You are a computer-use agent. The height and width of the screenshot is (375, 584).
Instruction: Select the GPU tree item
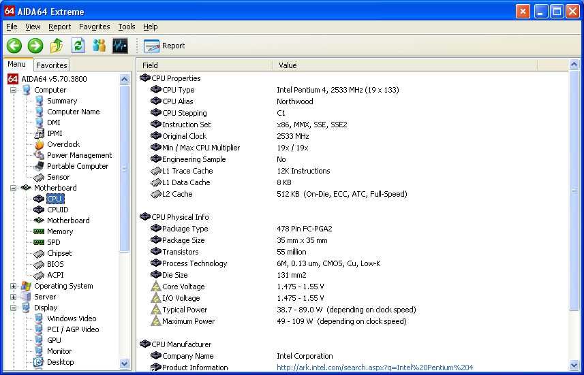pos(54,340)
